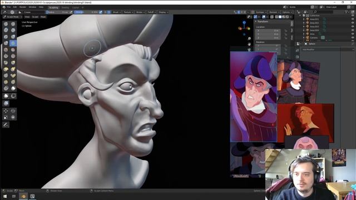Toggle X-axis symmetry in the header

click(239, 12)
